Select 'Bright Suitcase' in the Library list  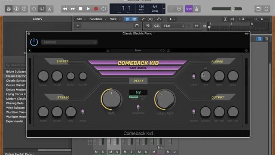point(16,71)
